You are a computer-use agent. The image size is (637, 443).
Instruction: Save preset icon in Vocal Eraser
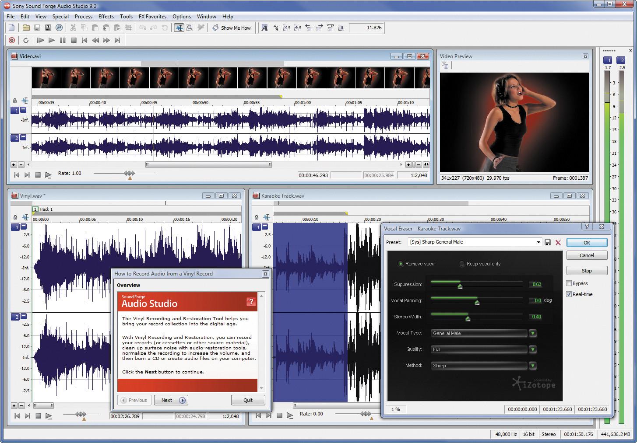548,242
